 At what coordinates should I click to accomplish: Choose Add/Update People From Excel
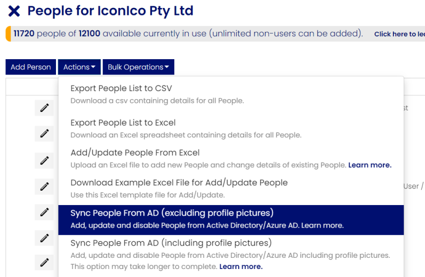tap(231, 159)
